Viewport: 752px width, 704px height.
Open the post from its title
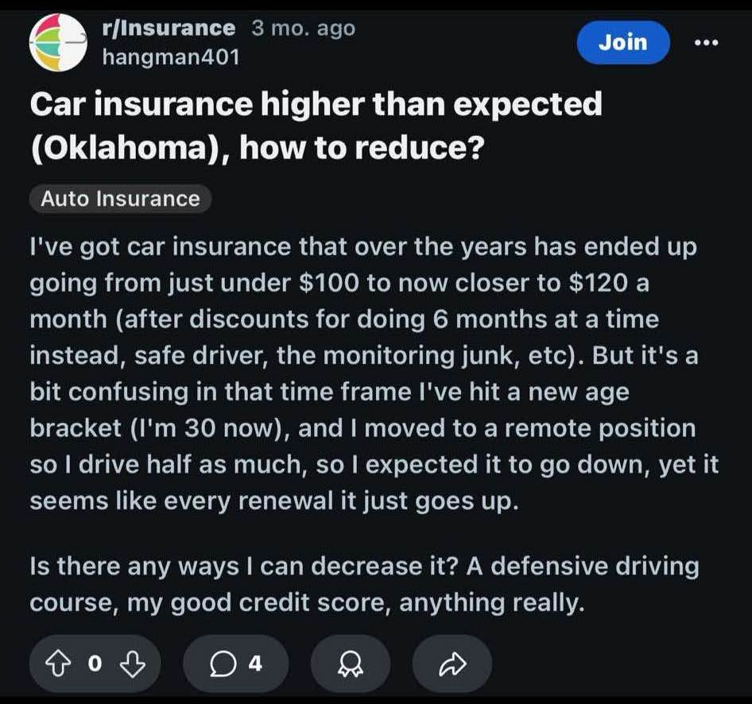tap(316, 123)
